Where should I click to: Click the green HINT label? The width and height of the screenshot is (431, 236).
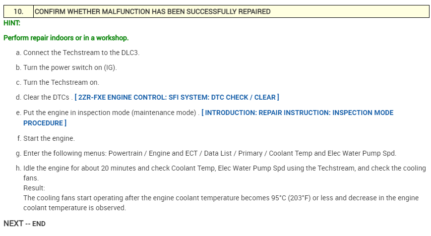point(11,23)
